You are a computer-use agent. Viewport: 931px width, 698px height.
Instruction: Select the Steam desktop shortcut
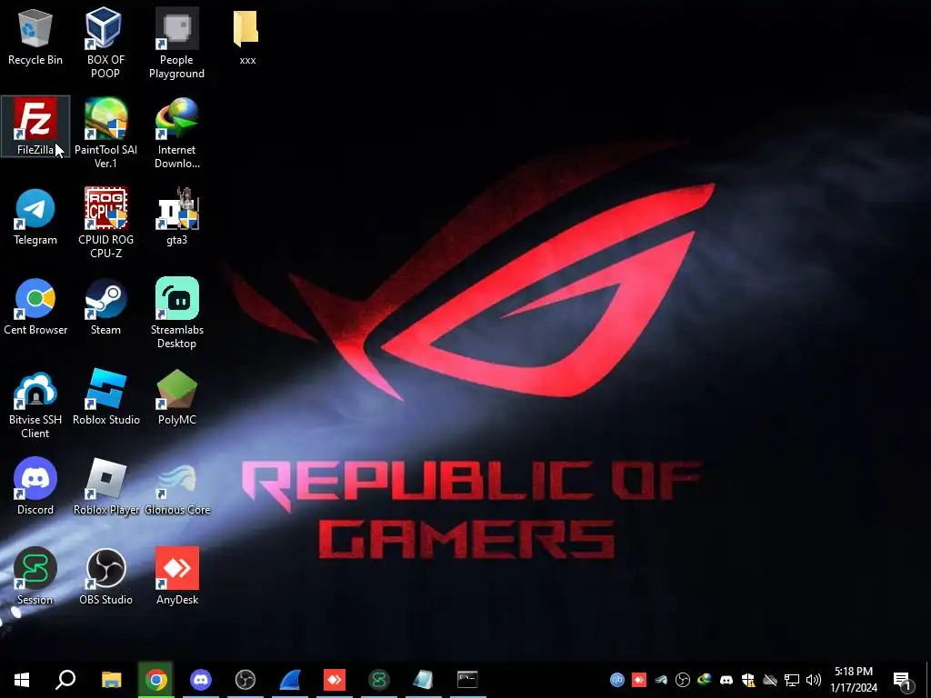point(105,307)
